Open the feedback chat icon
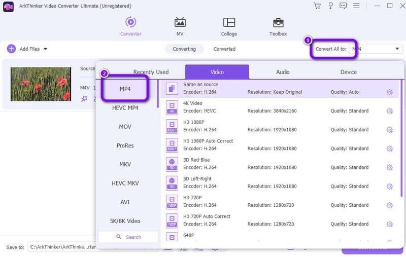406x257 pixels. tap(343, 6)
